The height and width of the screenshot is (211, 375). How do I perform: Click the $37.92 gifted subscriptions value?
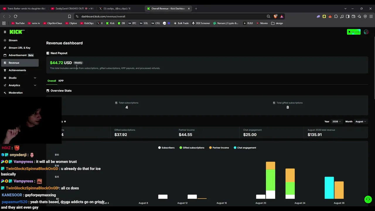(120, 135)
